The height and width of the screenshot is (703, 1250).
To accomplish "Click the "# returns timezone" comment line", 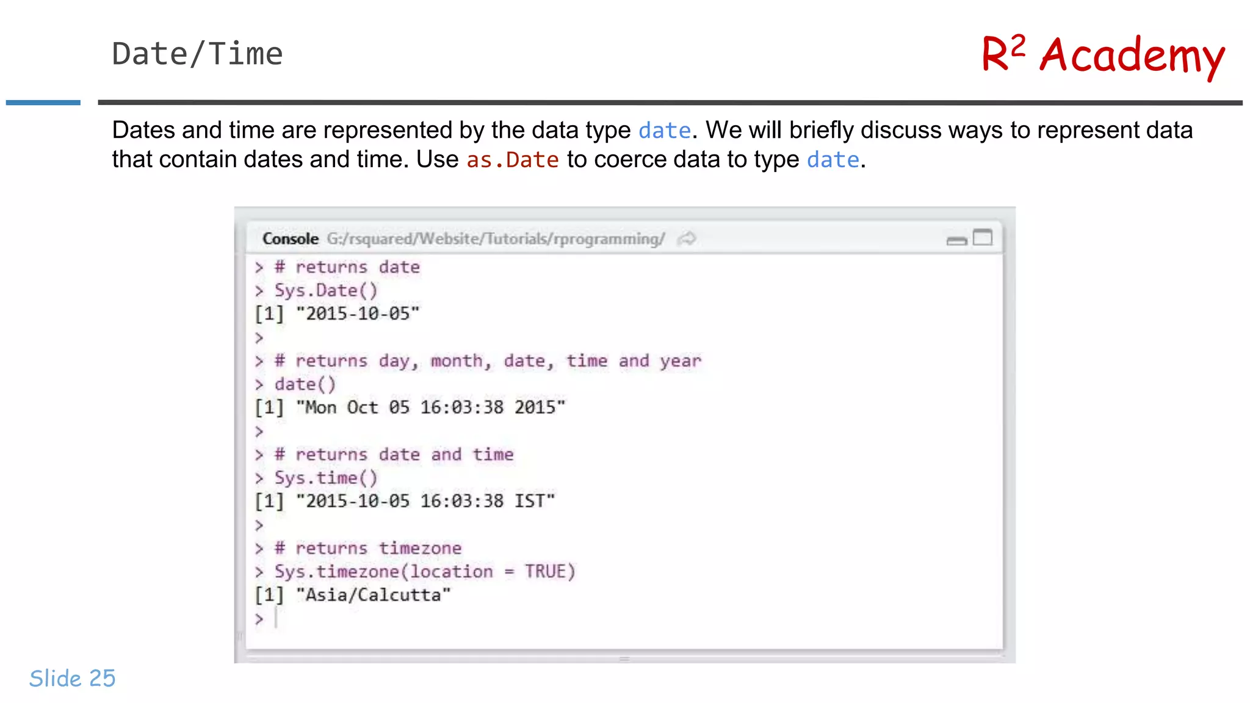I will pyautogui.click(x=368, y=549).
